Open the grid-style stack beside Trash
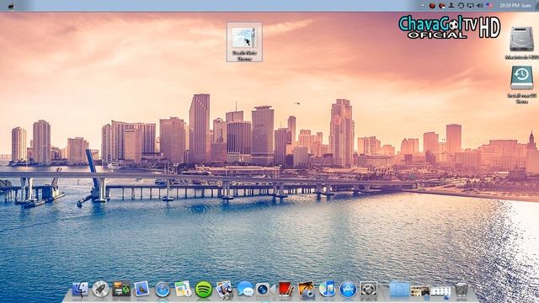This screenshot has height=303, width=539. (x=440, y=292)
